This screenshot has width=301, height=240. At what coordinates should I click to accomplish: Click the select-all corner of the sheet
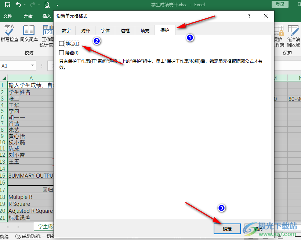[x=4, y=78]
